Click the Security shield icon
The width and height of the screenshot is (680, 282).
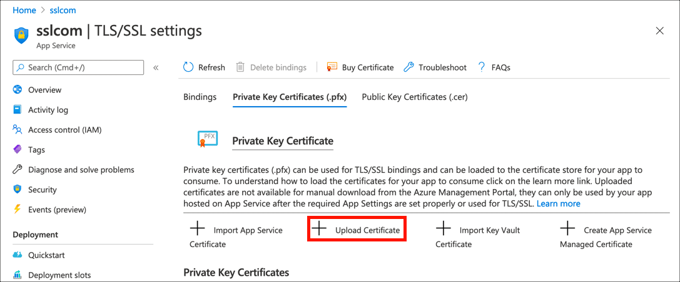tap(18, 190)
